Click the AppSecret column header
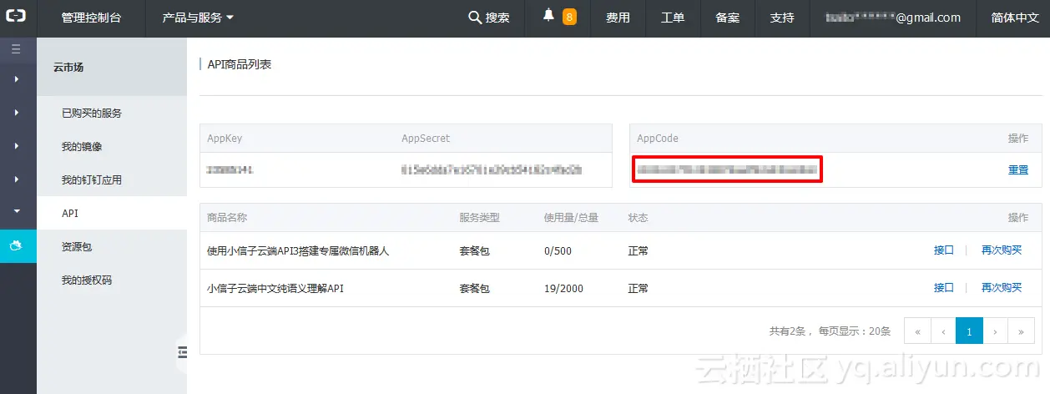 point(426,138)
